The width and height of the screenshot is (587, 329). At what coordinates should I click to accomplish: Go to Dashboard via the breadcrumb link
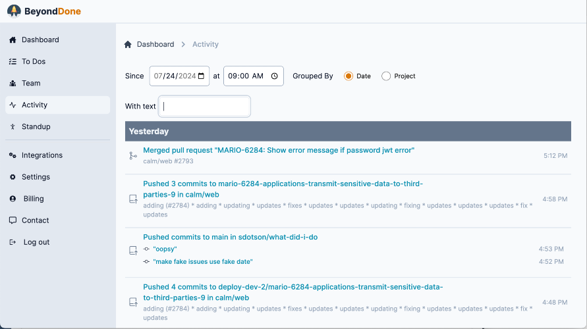point(155,45)
